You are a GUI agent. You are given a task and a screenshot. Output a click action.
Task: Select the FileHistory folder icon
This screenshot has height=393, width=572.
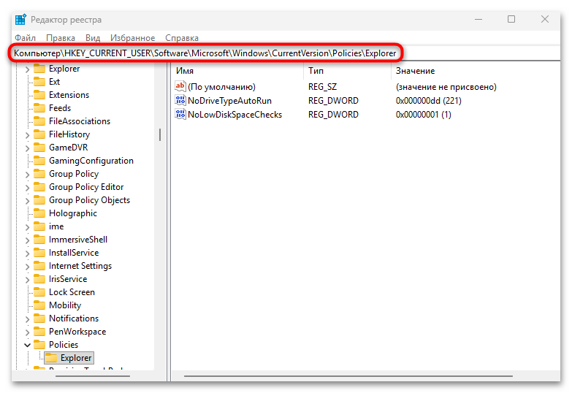[x=39, y=134]
